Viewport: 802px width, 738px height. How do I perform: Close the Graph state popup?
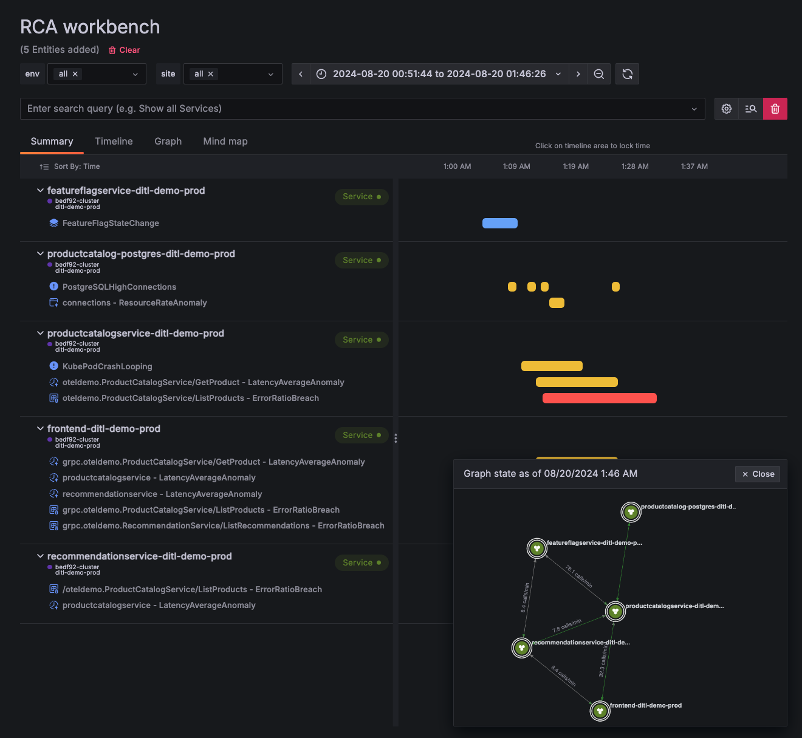click(x=757, y=474)
